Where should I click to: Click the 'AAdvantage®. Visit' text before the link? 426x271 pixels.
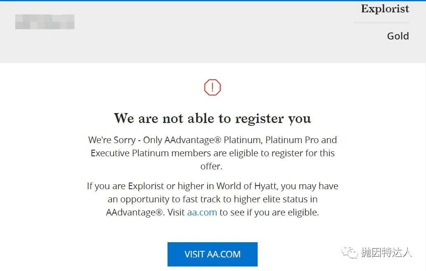[x=145, y=212]
